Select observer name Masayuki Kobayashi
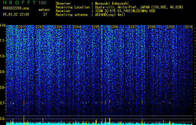 pos(112,3)
